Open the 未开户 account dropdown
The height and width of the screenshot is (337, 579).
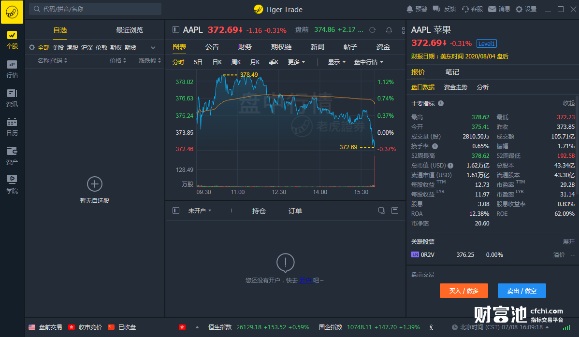(x=200, y=211)
